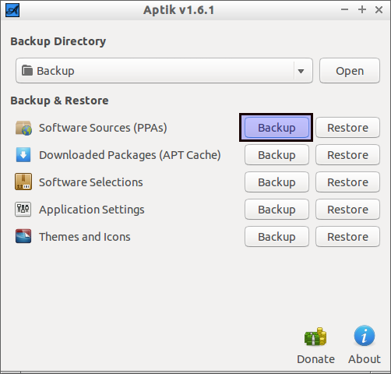
Task: Backup Downloaded Packages (APT Cache)
Action: coord(277,155)
